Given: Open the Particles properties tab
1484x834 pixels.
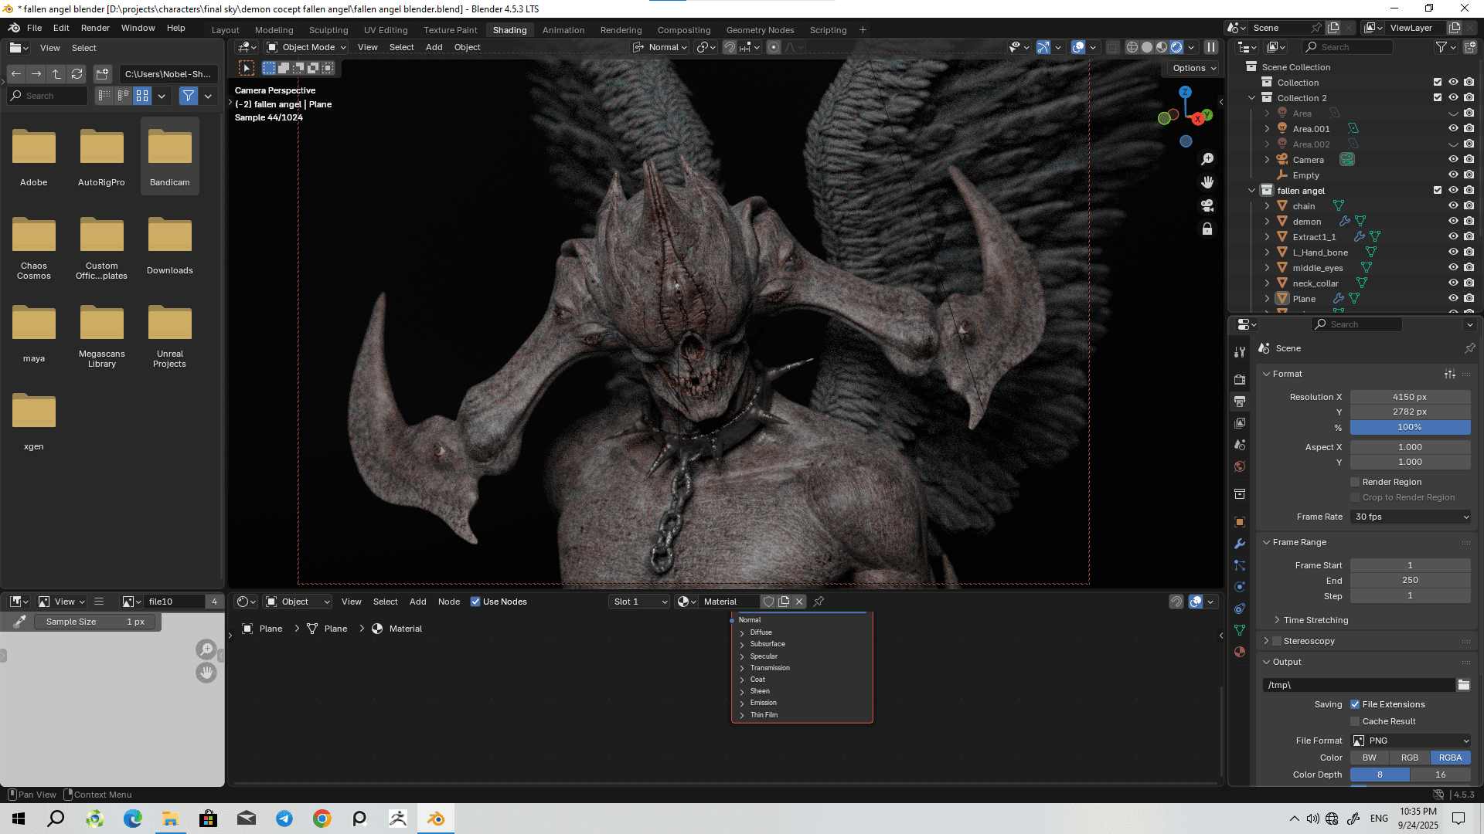Looking at the screenshot, I should tap(1240, 565).
